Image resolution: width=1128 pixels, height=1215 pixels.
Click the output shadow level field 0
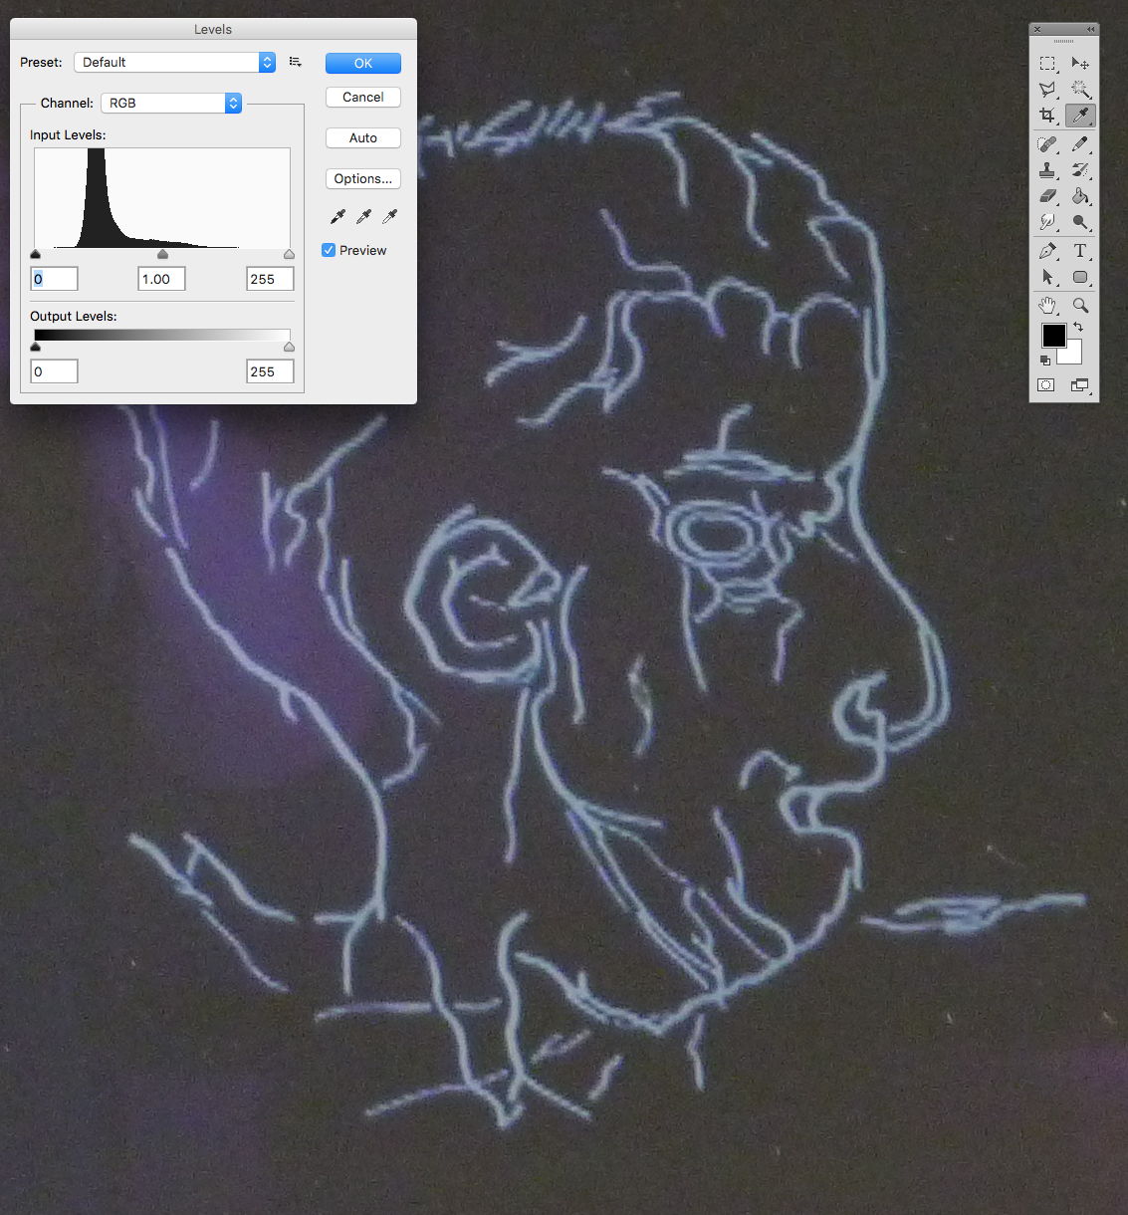point(54,371)
